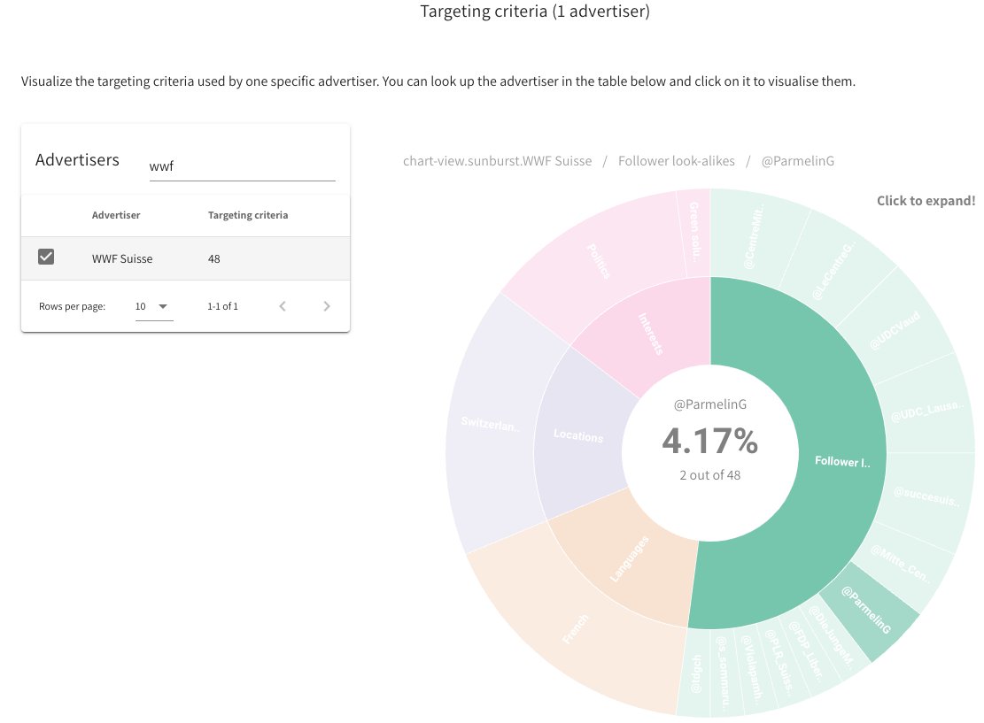Open the Rows per page dropdown
The width and height of the screenshot is (984, 723).
[154, 306]
